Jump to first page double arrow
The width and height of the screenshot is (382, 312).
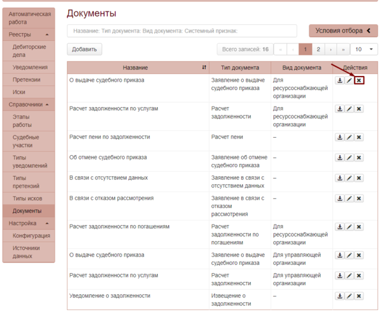coord(280,49)
